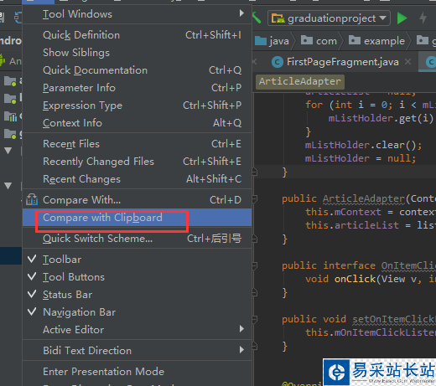Click the 'this.articleList' code line
This screenshot has width=436, height=386.
[x=371, y=225]
